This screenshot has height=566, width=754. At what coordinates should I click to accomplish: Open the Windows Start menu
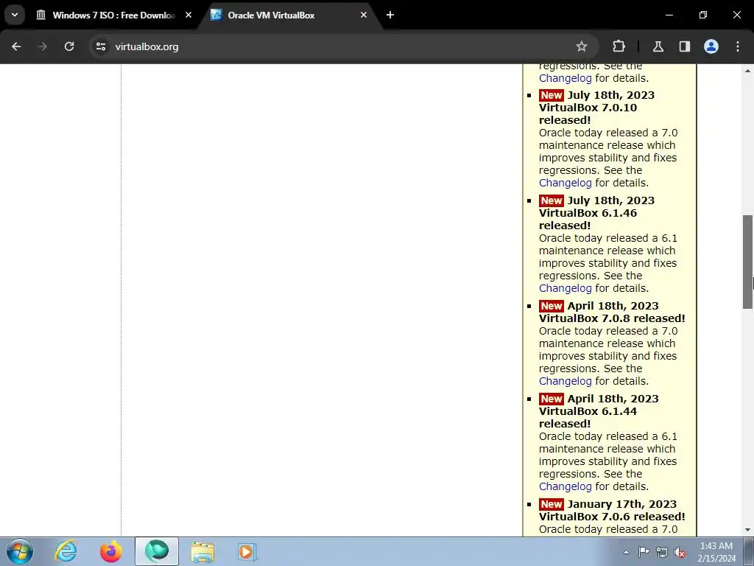pyautogui.click(x=19, y=551)
